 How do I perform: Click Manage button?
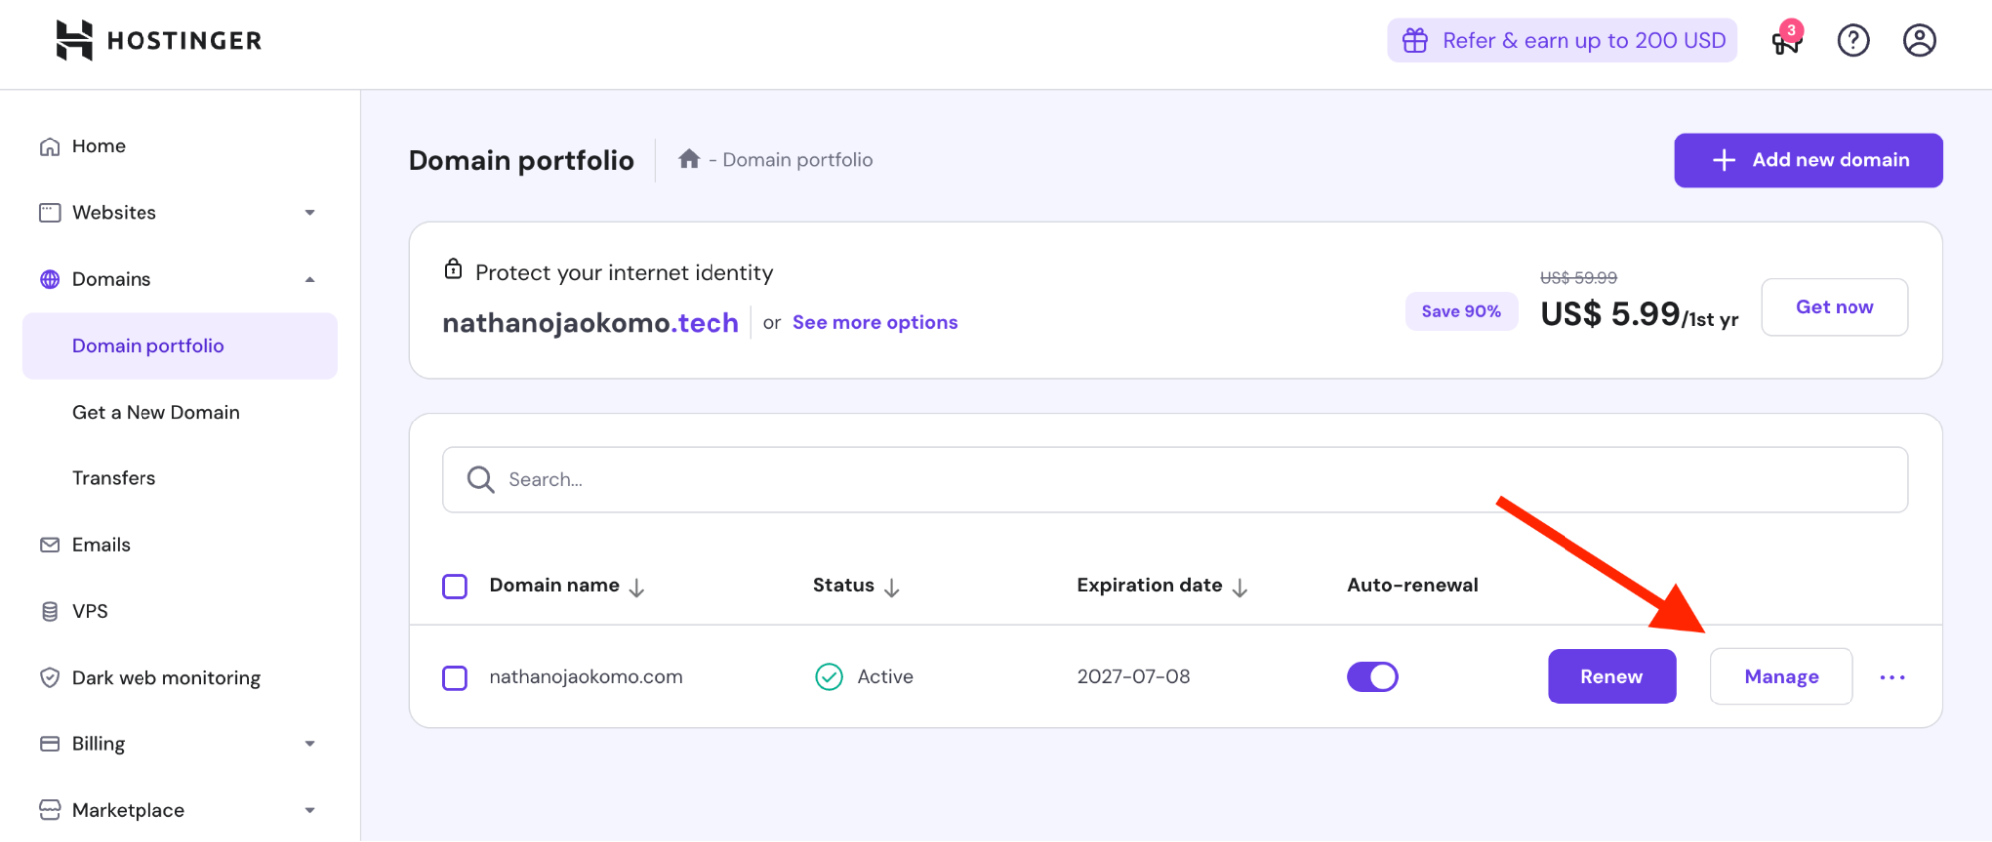point(1781,677)
